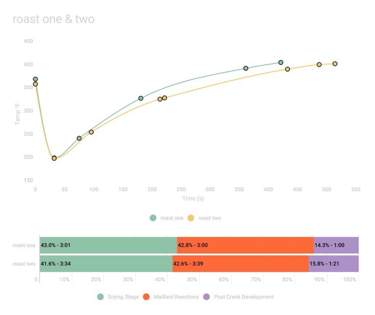Hide the 'Drying Stage' series via its label
The height and width of the screenshot is (315, 375).
coord(123,297)
